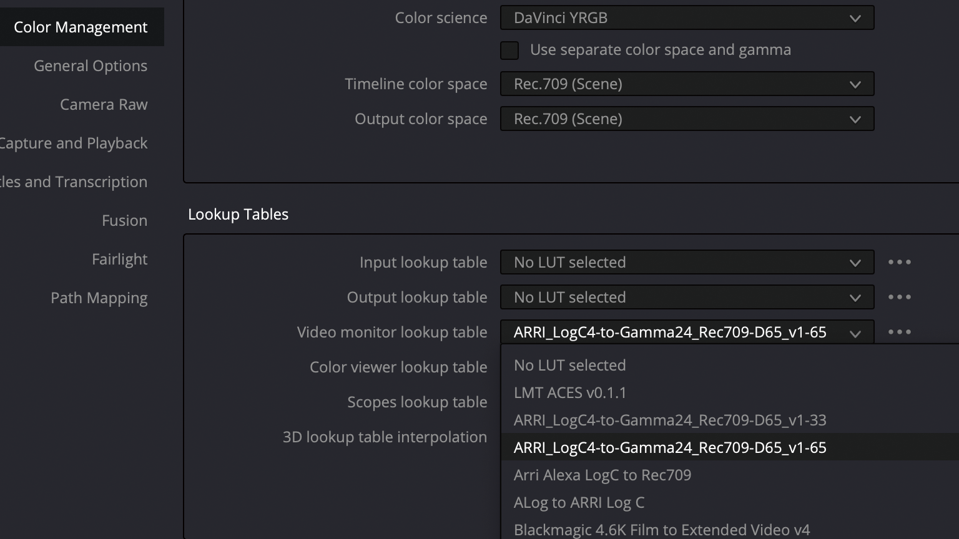Switch to Fairlight settings section
Screen dimensions: 959x539
click(x=119, y=260)
